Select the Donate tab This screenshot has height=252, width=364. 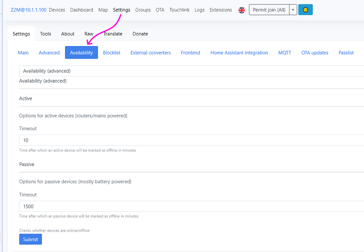tap(140, 34)
